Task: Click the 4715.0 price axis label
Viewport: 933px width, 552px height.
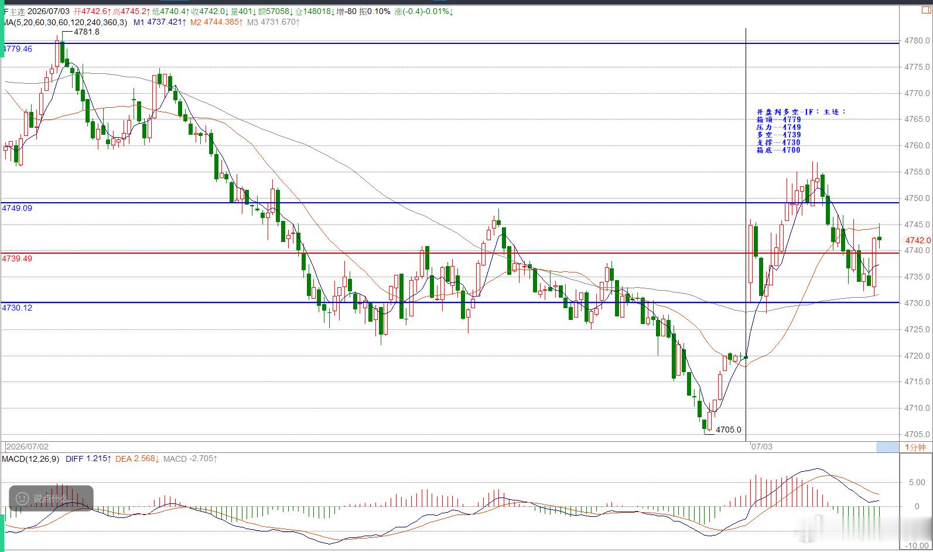Action: (917, 382)
